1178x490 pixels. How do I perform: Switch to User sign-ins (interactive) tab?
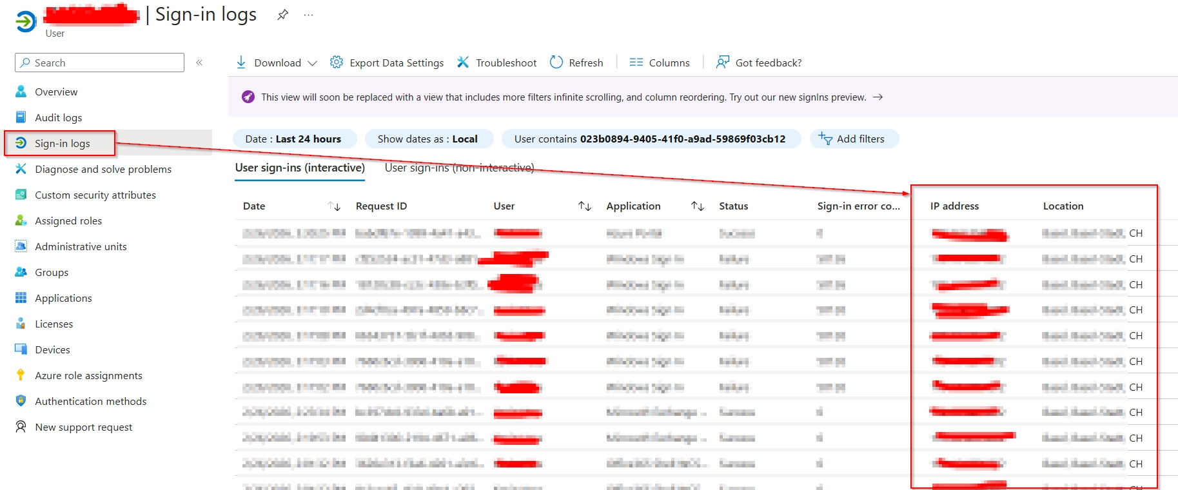pyautogui.click(x=300, y=168)
